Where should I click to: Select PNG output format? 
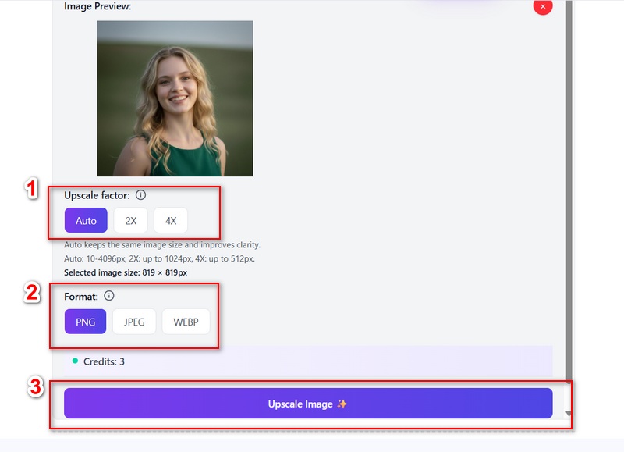click(85, 322)
